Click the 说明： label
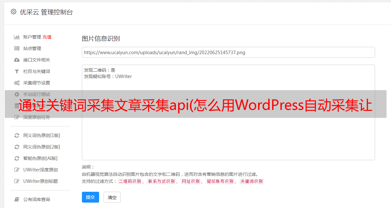 pos(88,167)
